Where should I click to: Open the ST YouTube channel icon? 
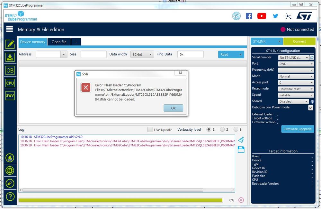pyautogui.click(x=262, y=16)
